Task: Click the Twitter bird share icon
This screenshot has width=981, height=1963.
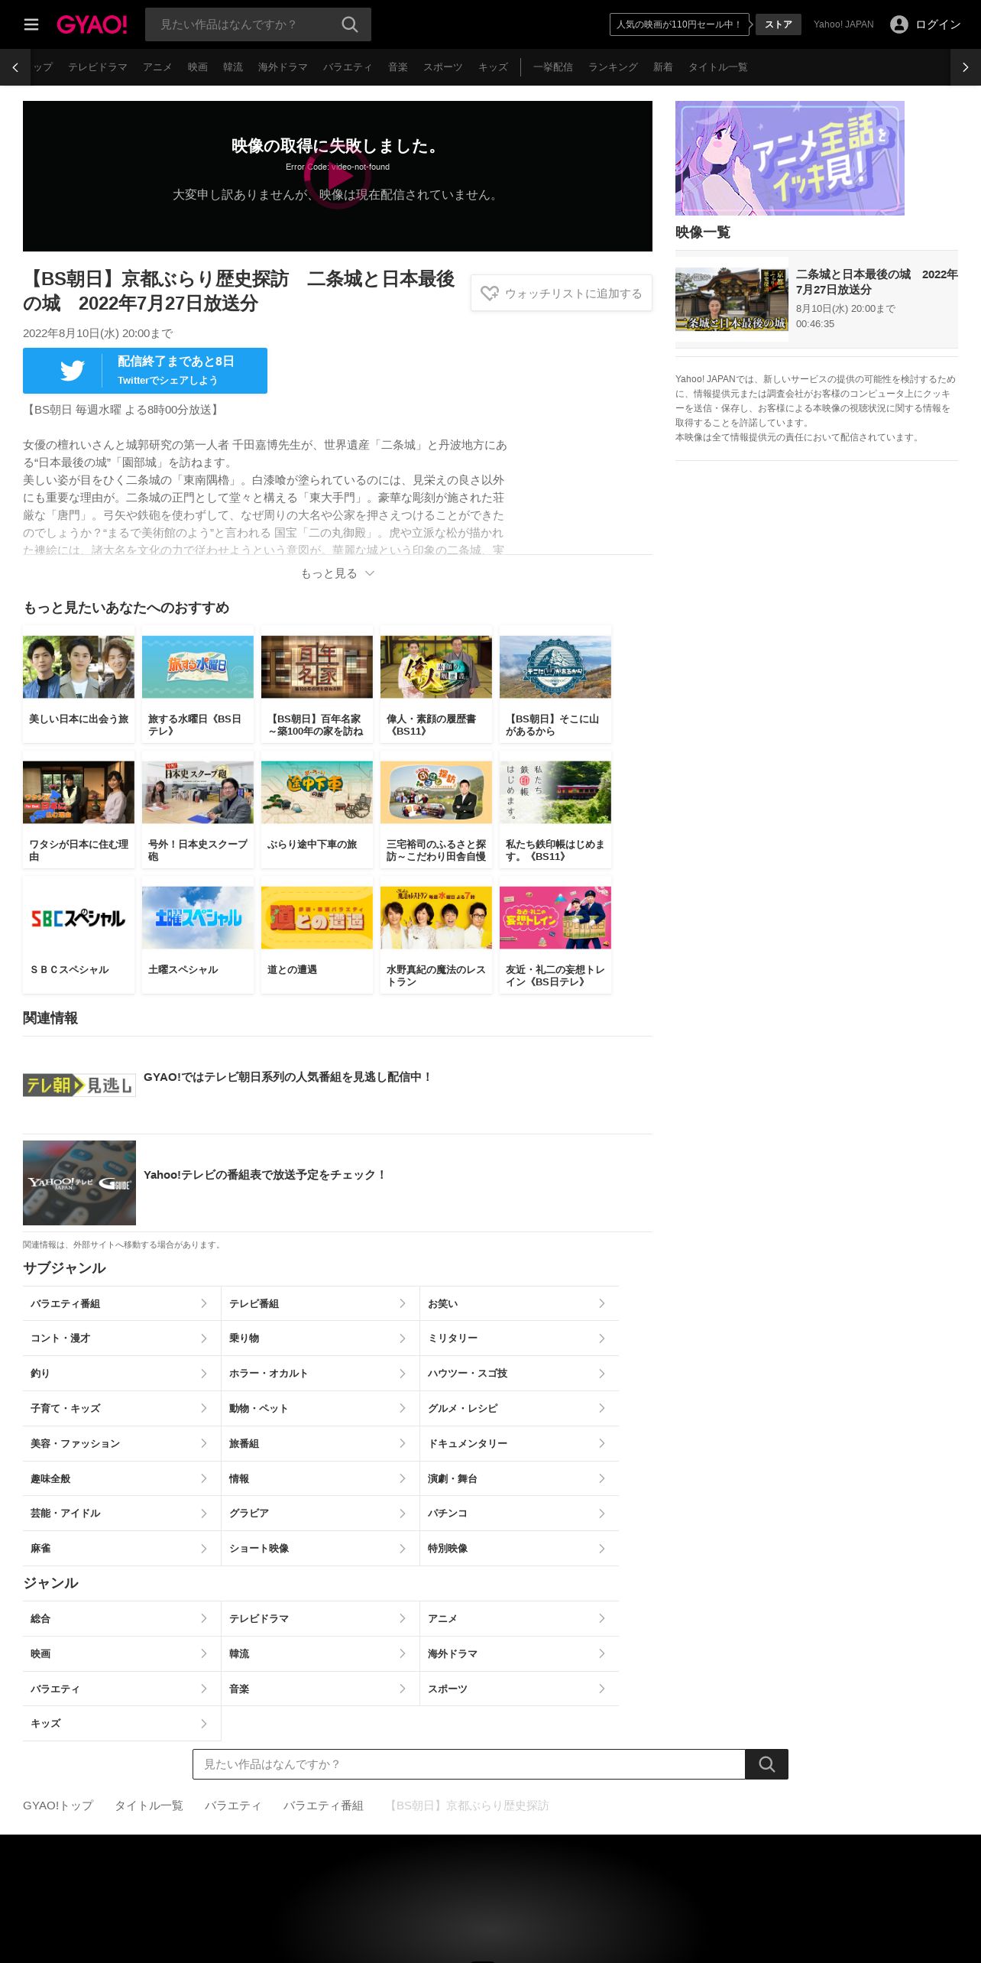Action: tap(73, 371)
